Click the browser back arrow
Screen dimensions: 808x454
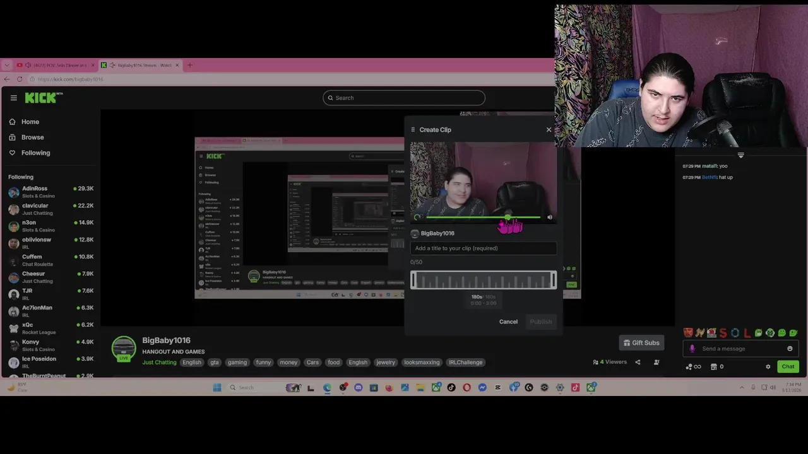point(7,79)
